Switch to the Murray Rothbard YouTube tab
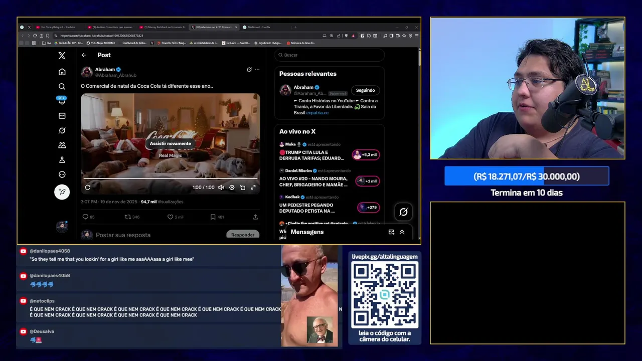642x361 pixels. [162, 27]
